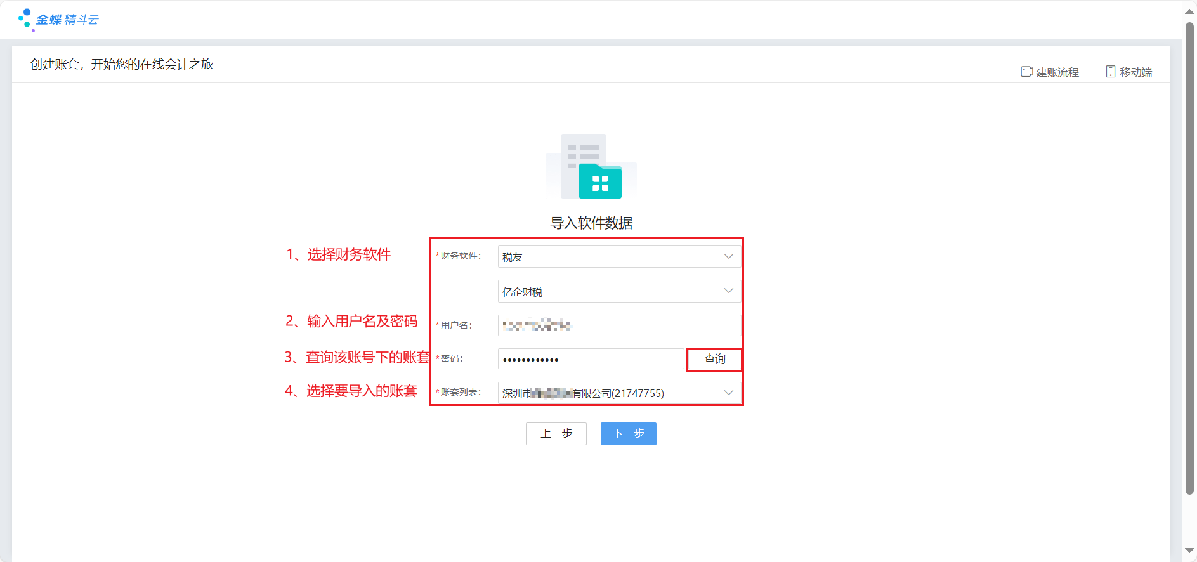Click the scrollbar down arrow
Screen dimensions: 1197x562
1190,551
